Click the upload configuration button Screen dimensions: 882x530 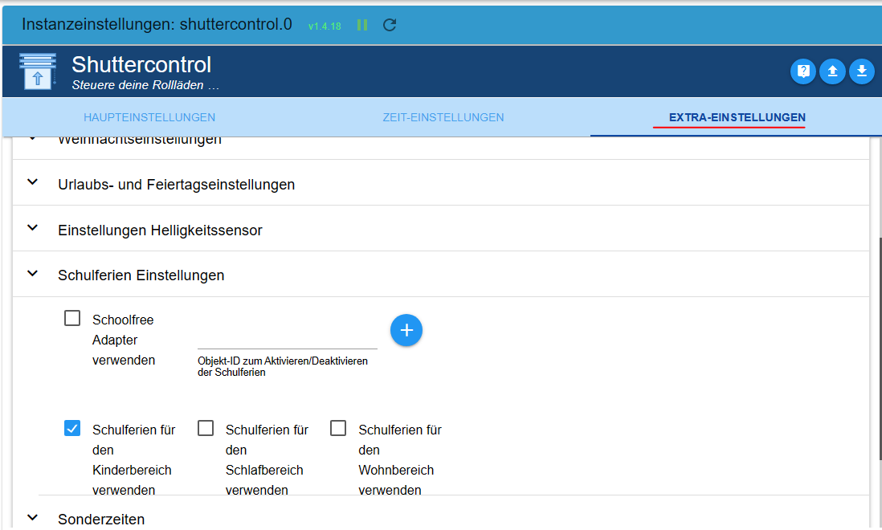click(x=832, y=71)
